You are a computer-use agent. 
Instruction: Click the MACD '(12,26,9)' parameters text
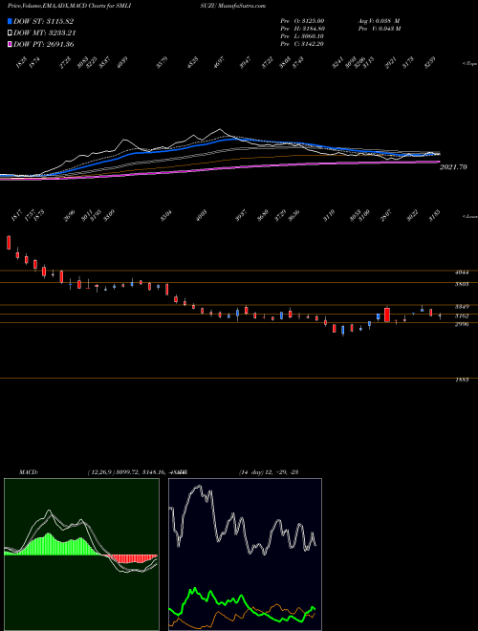(x=100, y=472)
